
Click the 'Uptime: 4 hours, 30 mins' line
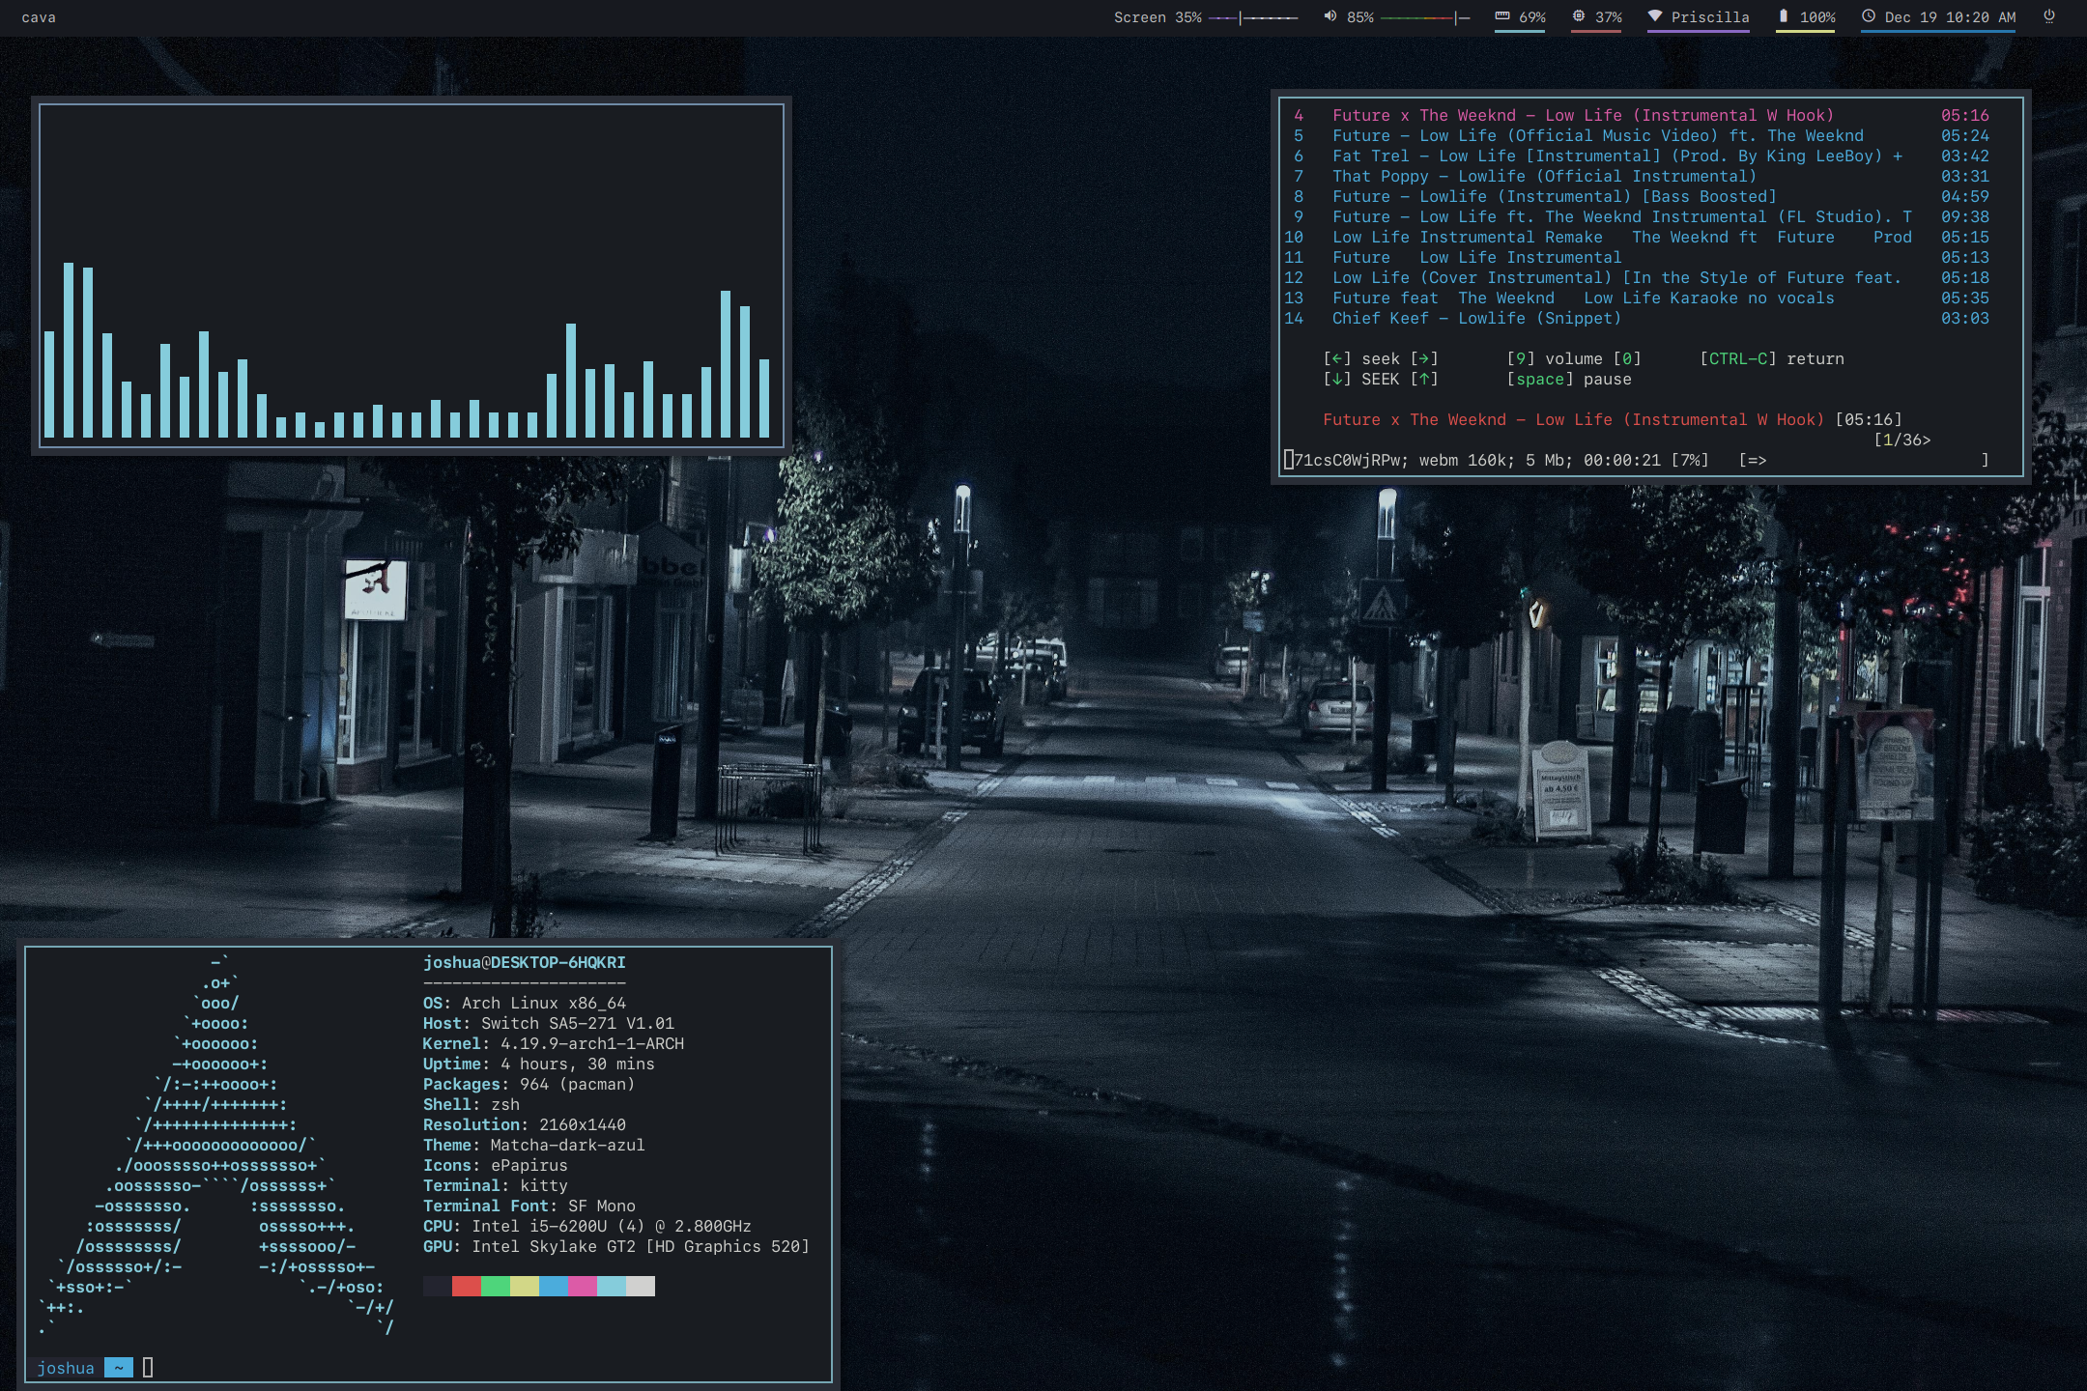(539, 1065)
